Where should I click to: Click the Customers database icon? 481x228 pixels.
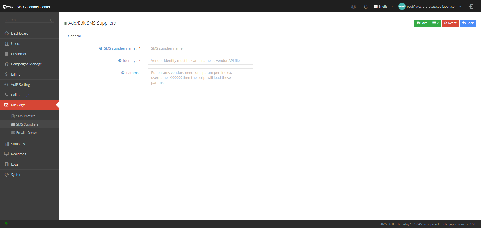7,54
